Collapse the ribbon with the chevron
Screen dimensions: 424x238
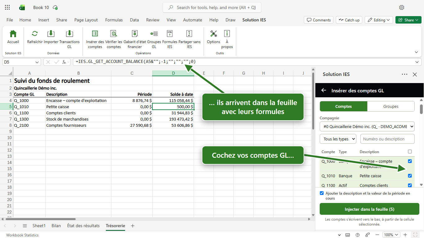[x=416, y=52]
